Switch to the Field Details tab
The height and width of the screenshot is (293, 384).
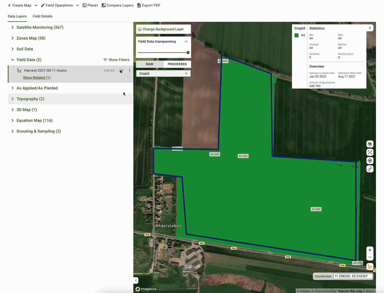tap(42, 16)
